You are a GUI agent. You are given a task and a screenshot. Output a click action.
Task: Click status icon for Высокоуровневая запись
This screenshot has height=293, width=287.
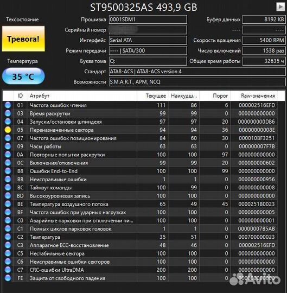[x=8, y=196]
